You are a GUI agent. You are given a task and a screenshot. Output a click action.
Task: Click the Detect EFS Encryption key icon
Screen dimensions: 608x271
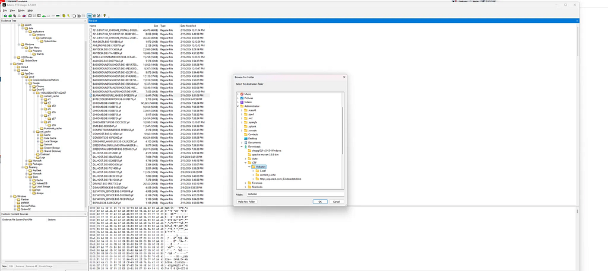[68, 16]
